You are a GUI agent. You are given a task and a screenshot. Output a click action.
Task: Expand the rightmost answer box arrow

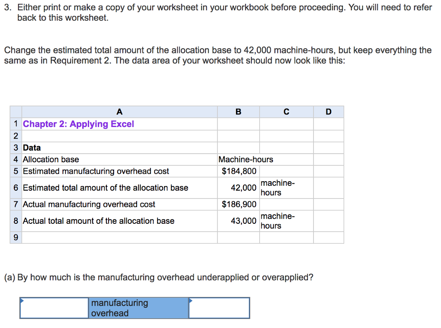pos(189,301)
